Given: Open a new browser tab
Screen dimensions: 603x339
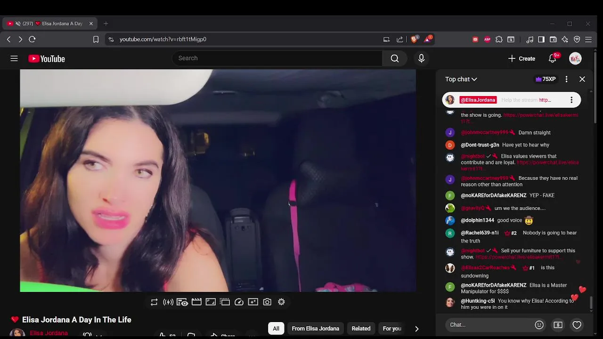Looking at the screenshot, I should (x=106, y=24).
